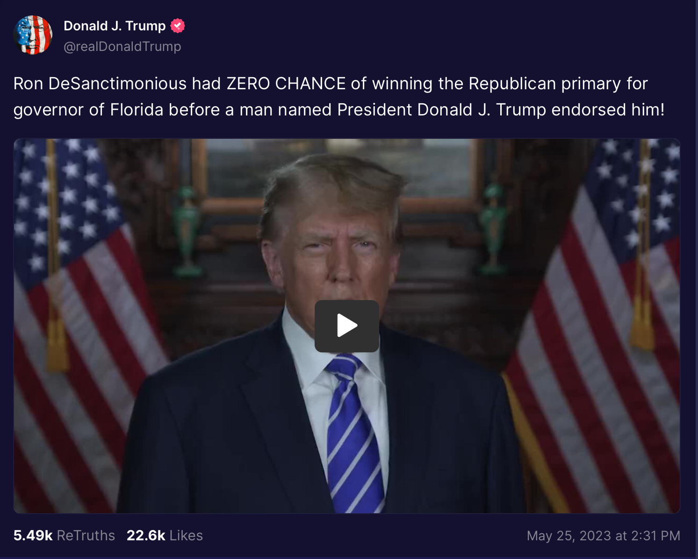The image size is (698, 559).
Task: Play the embedded video
Action: 346,326
